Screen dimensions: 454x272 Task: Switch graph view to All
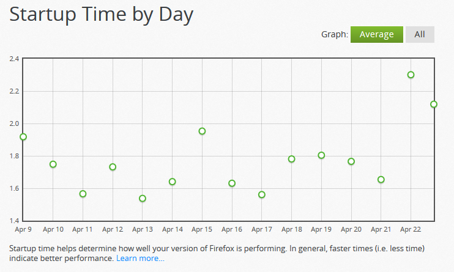(419, 34)
